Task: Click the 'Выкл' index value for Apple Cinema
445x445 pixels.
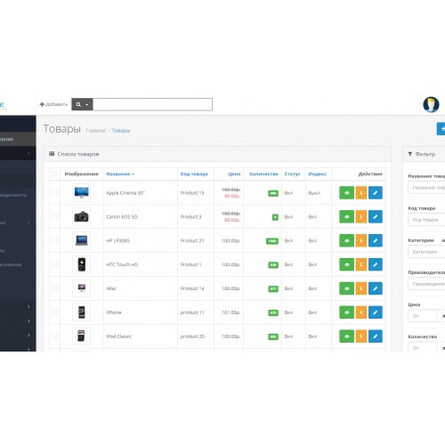Action: pos(314,193)
